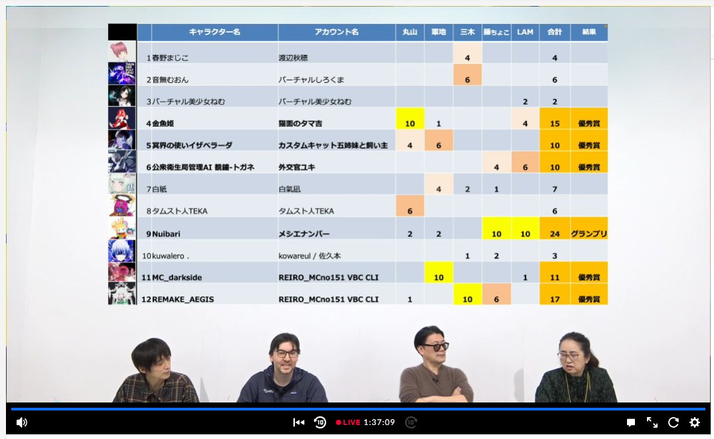Click the account name 猫面のタマ吉
The height and width of the screenshot is (439, 714).
click(300, 124)
